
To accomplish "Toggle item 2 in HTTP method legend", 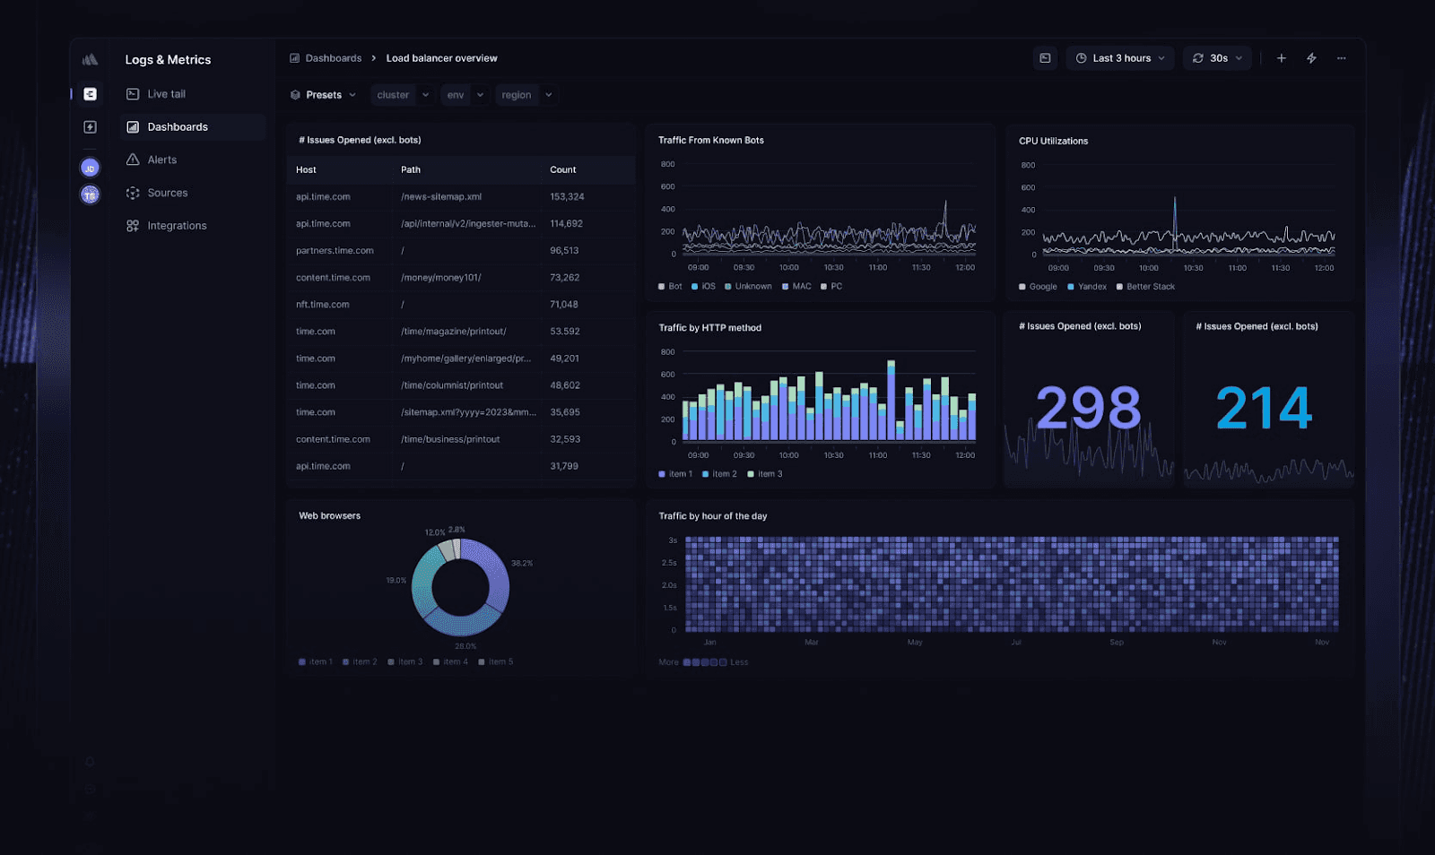I will pos(719,474).
